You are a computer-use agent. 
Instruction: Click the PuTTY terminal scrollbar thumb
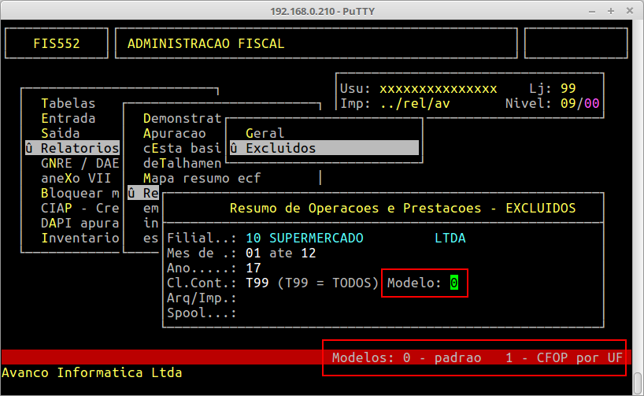(637, 383)
